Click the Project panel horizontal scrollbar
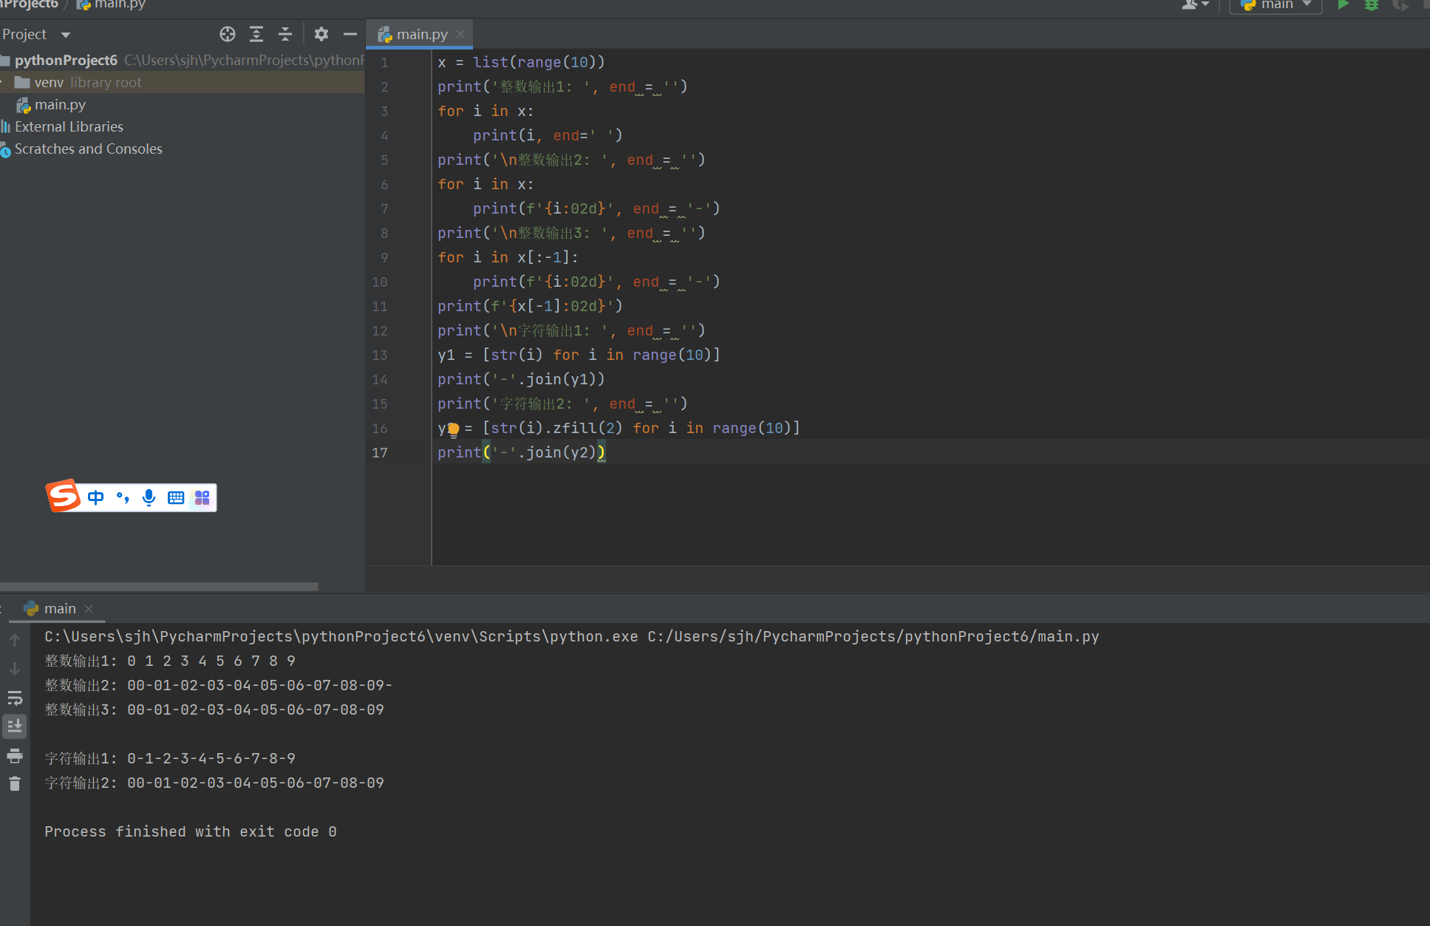This screenshot has height=926, width=1430. coord(159,587)
